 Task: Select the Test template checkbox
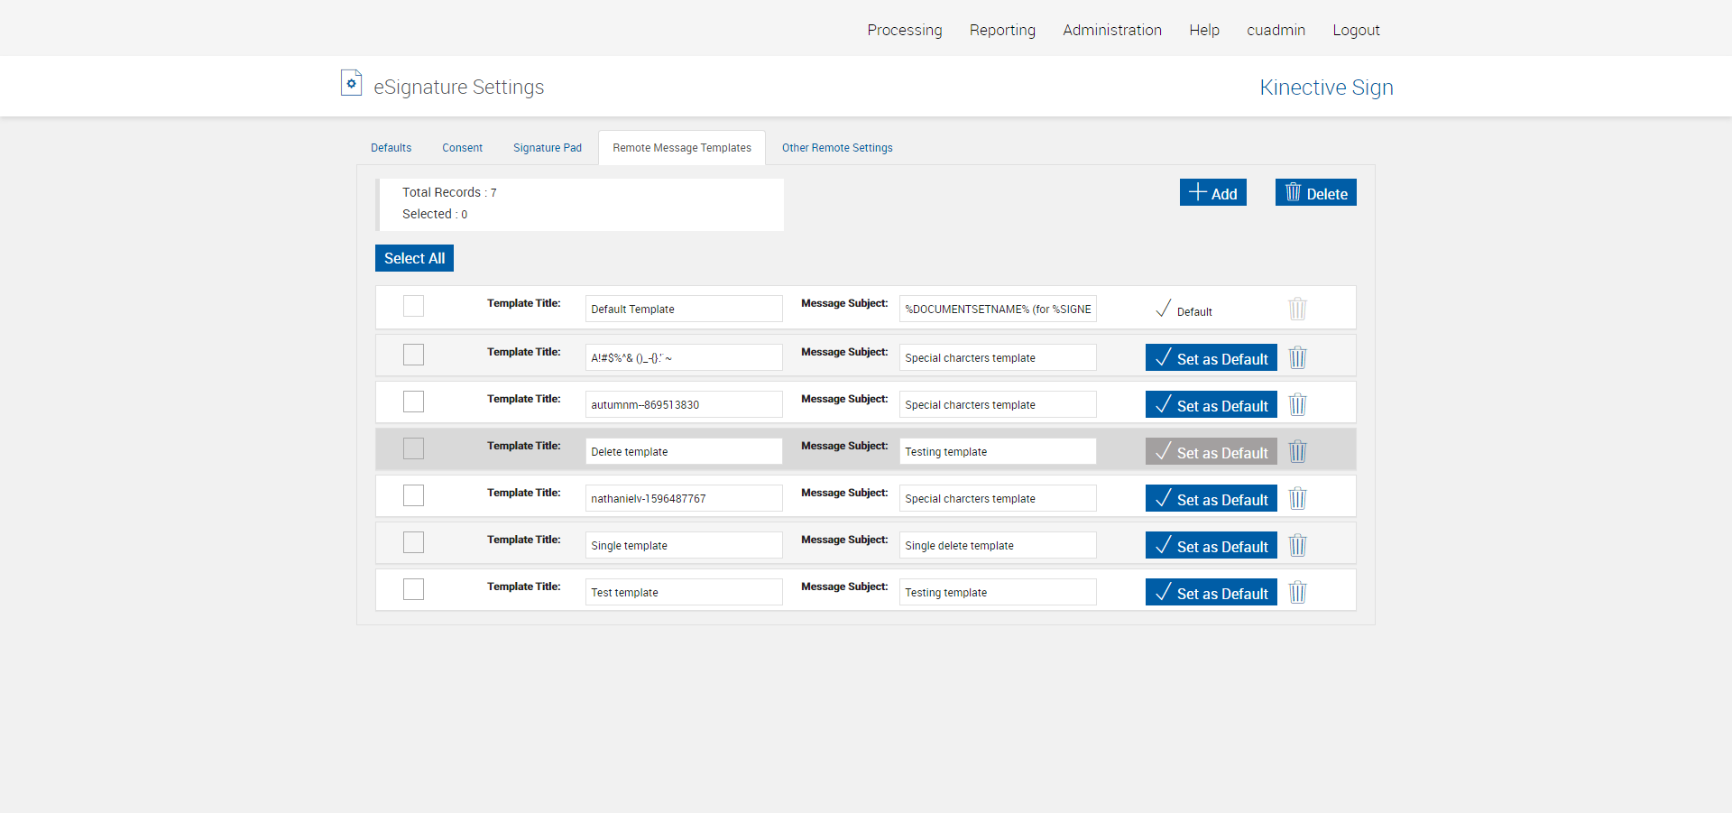[413, 589]
